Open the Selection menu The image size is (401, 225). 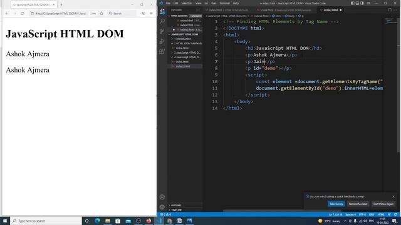coord(187,3)
